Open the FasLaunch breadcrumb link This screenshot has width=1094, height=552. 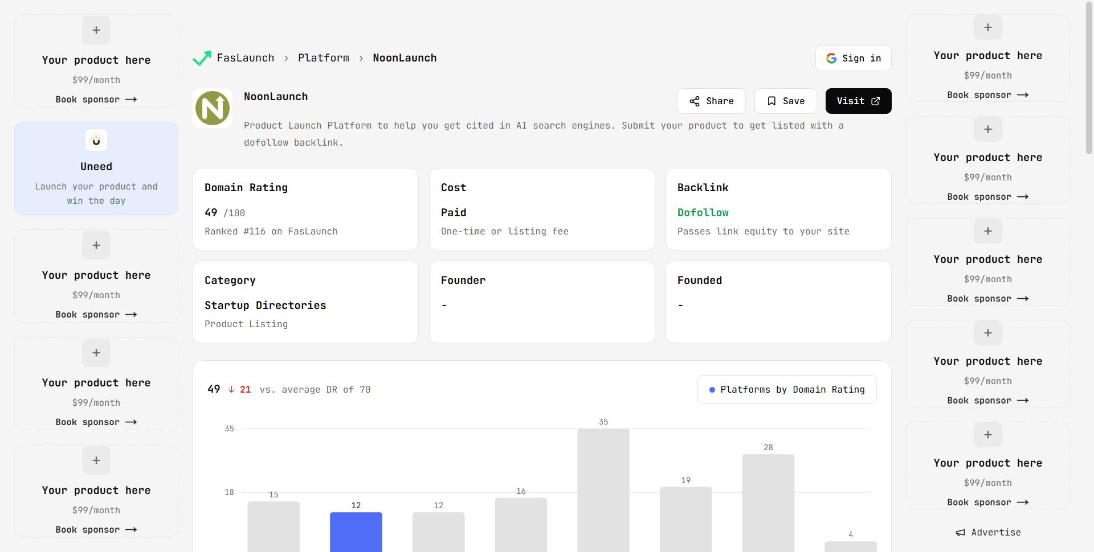coord(246,58)
